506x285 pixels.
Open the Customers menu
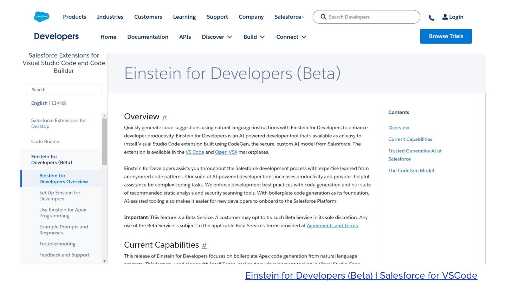click(148, 17)
